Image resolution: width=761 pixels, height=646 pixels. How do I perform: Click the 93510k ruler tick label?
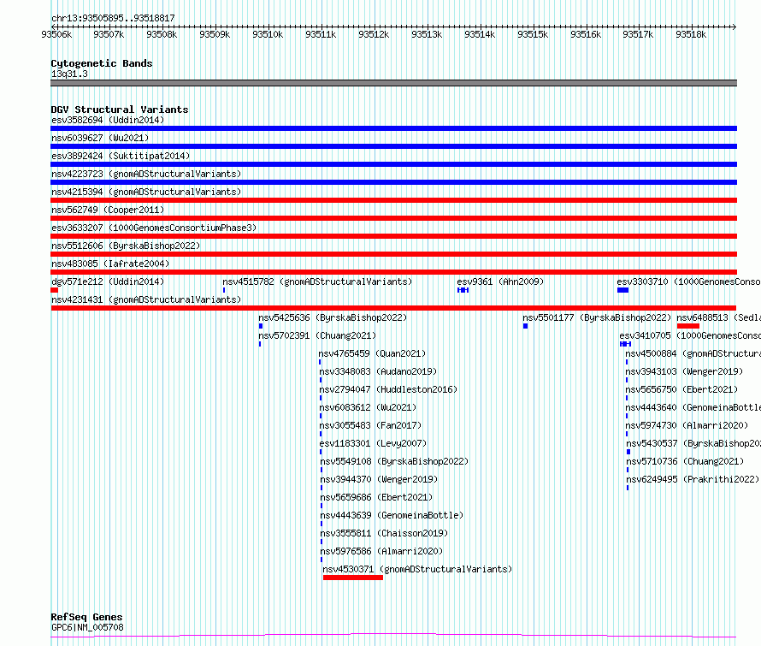pyautogui.click(x=268, y=34)
